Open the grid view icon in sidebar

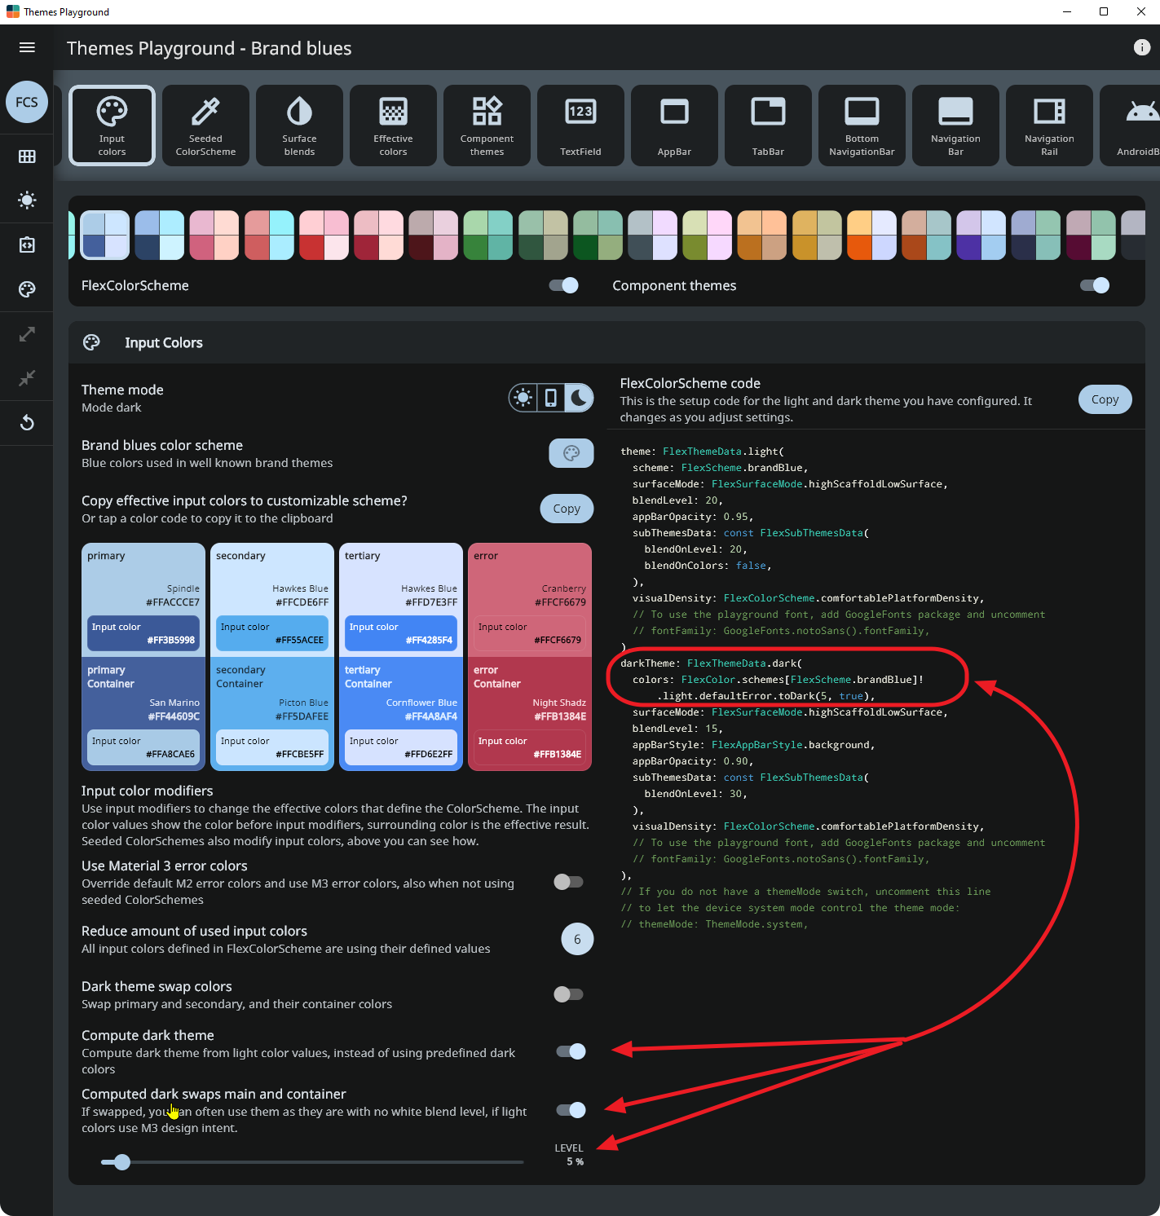27,156
